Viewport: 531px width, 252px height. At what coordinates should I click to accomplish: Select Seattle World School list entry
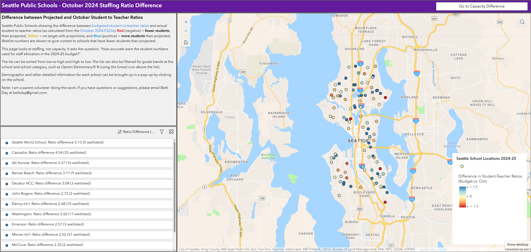87,143
